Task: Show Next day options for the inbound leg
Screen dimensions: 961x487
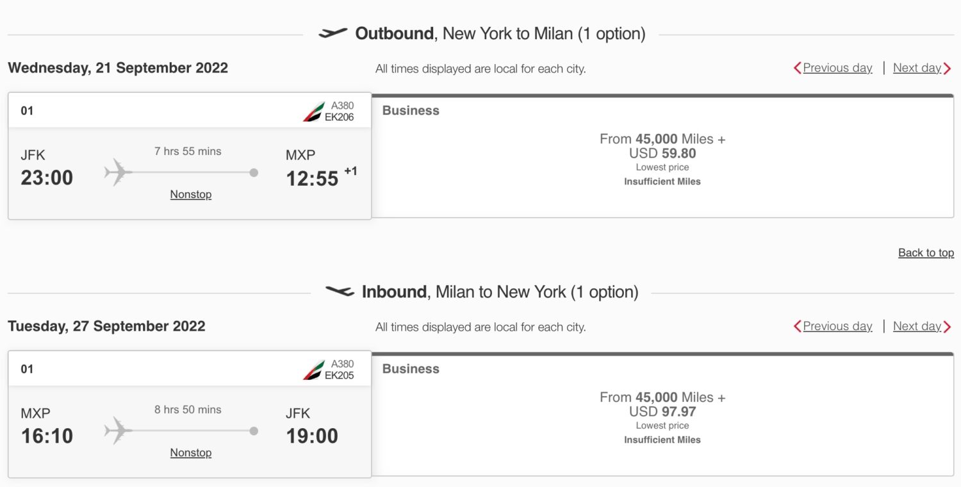Action: pos(917,326)
